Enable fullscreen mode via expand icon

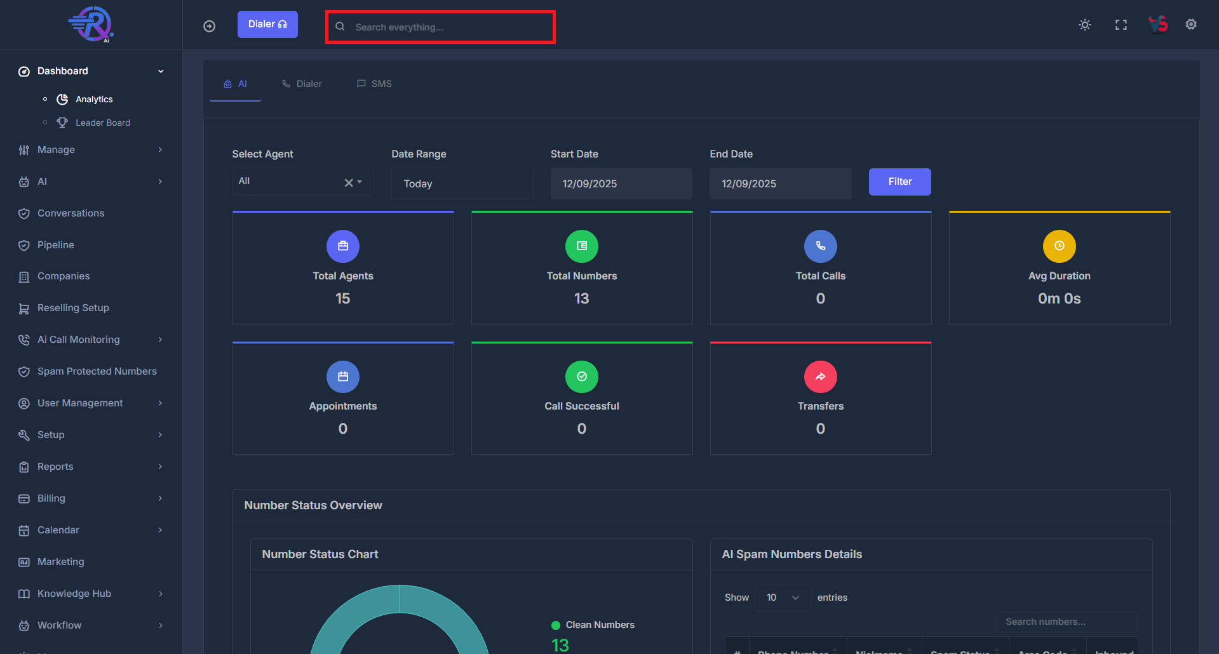1121,24
